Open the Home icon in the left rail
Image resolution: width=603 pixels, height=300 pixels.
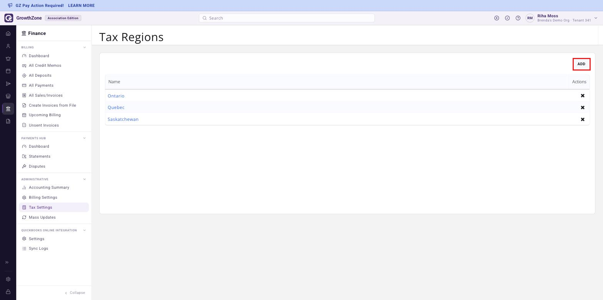point(8,33)
